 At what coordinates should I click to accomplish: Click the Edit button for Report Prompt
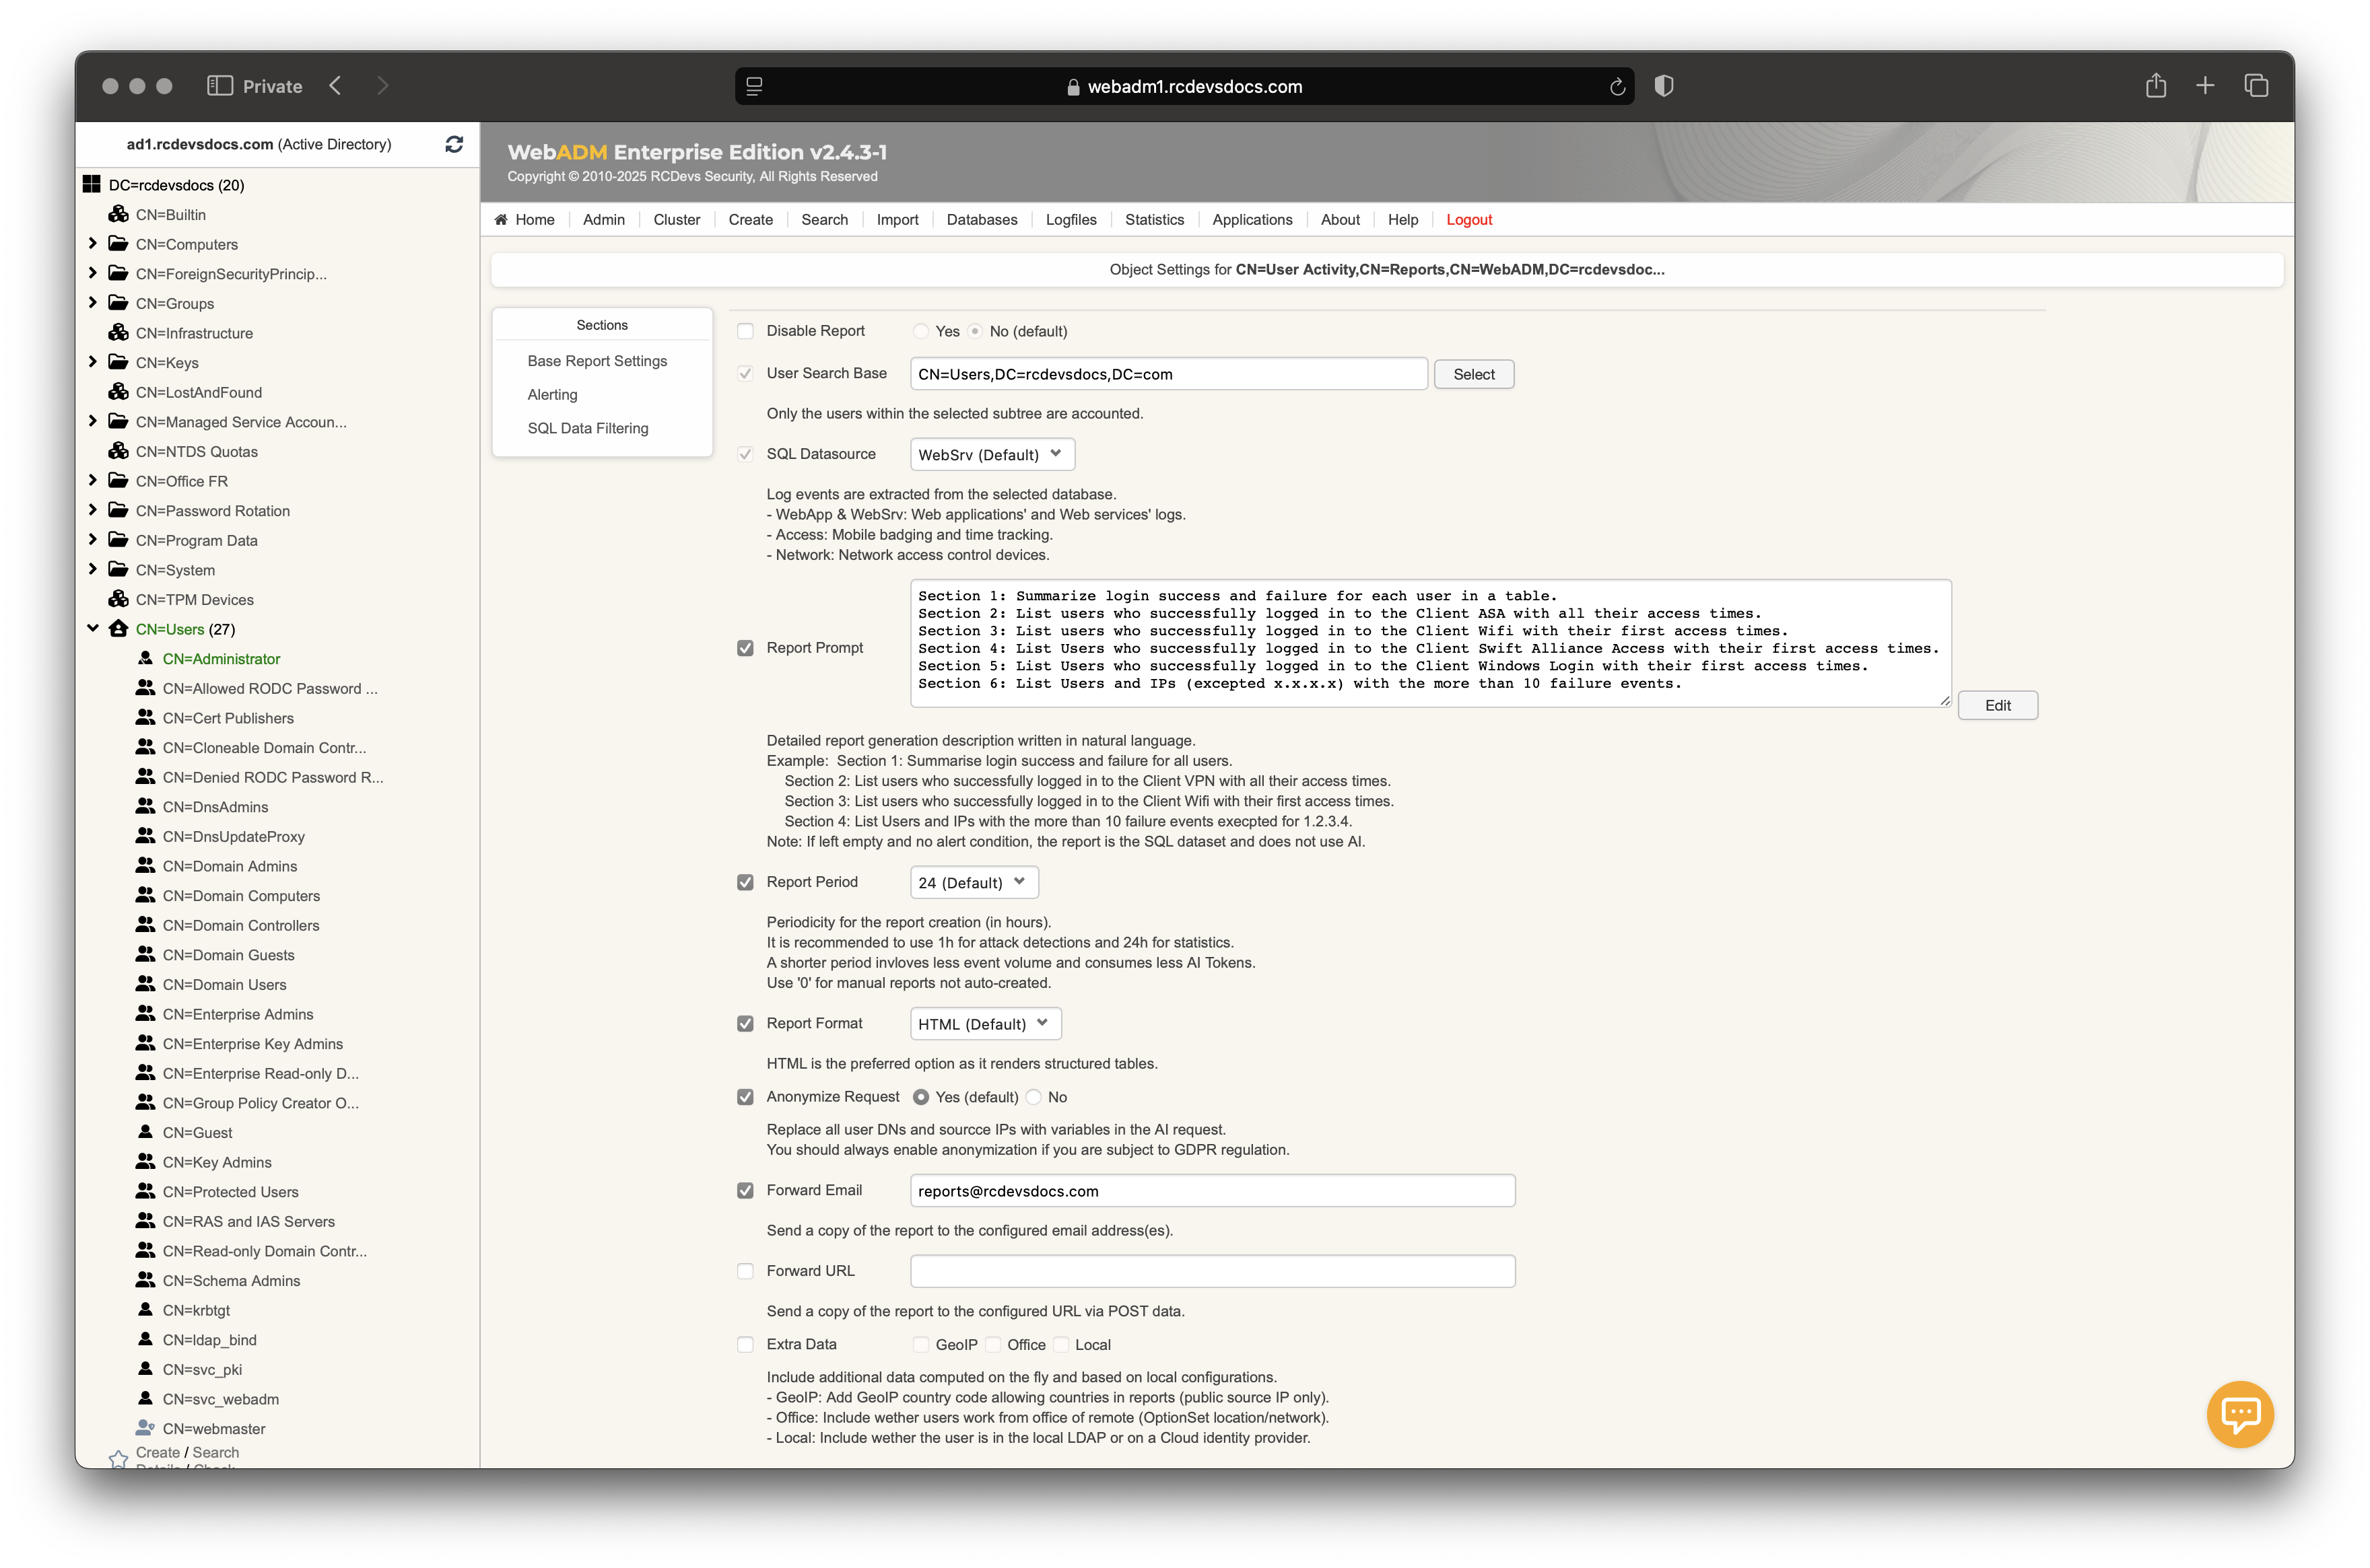[x=1997, y=705]
